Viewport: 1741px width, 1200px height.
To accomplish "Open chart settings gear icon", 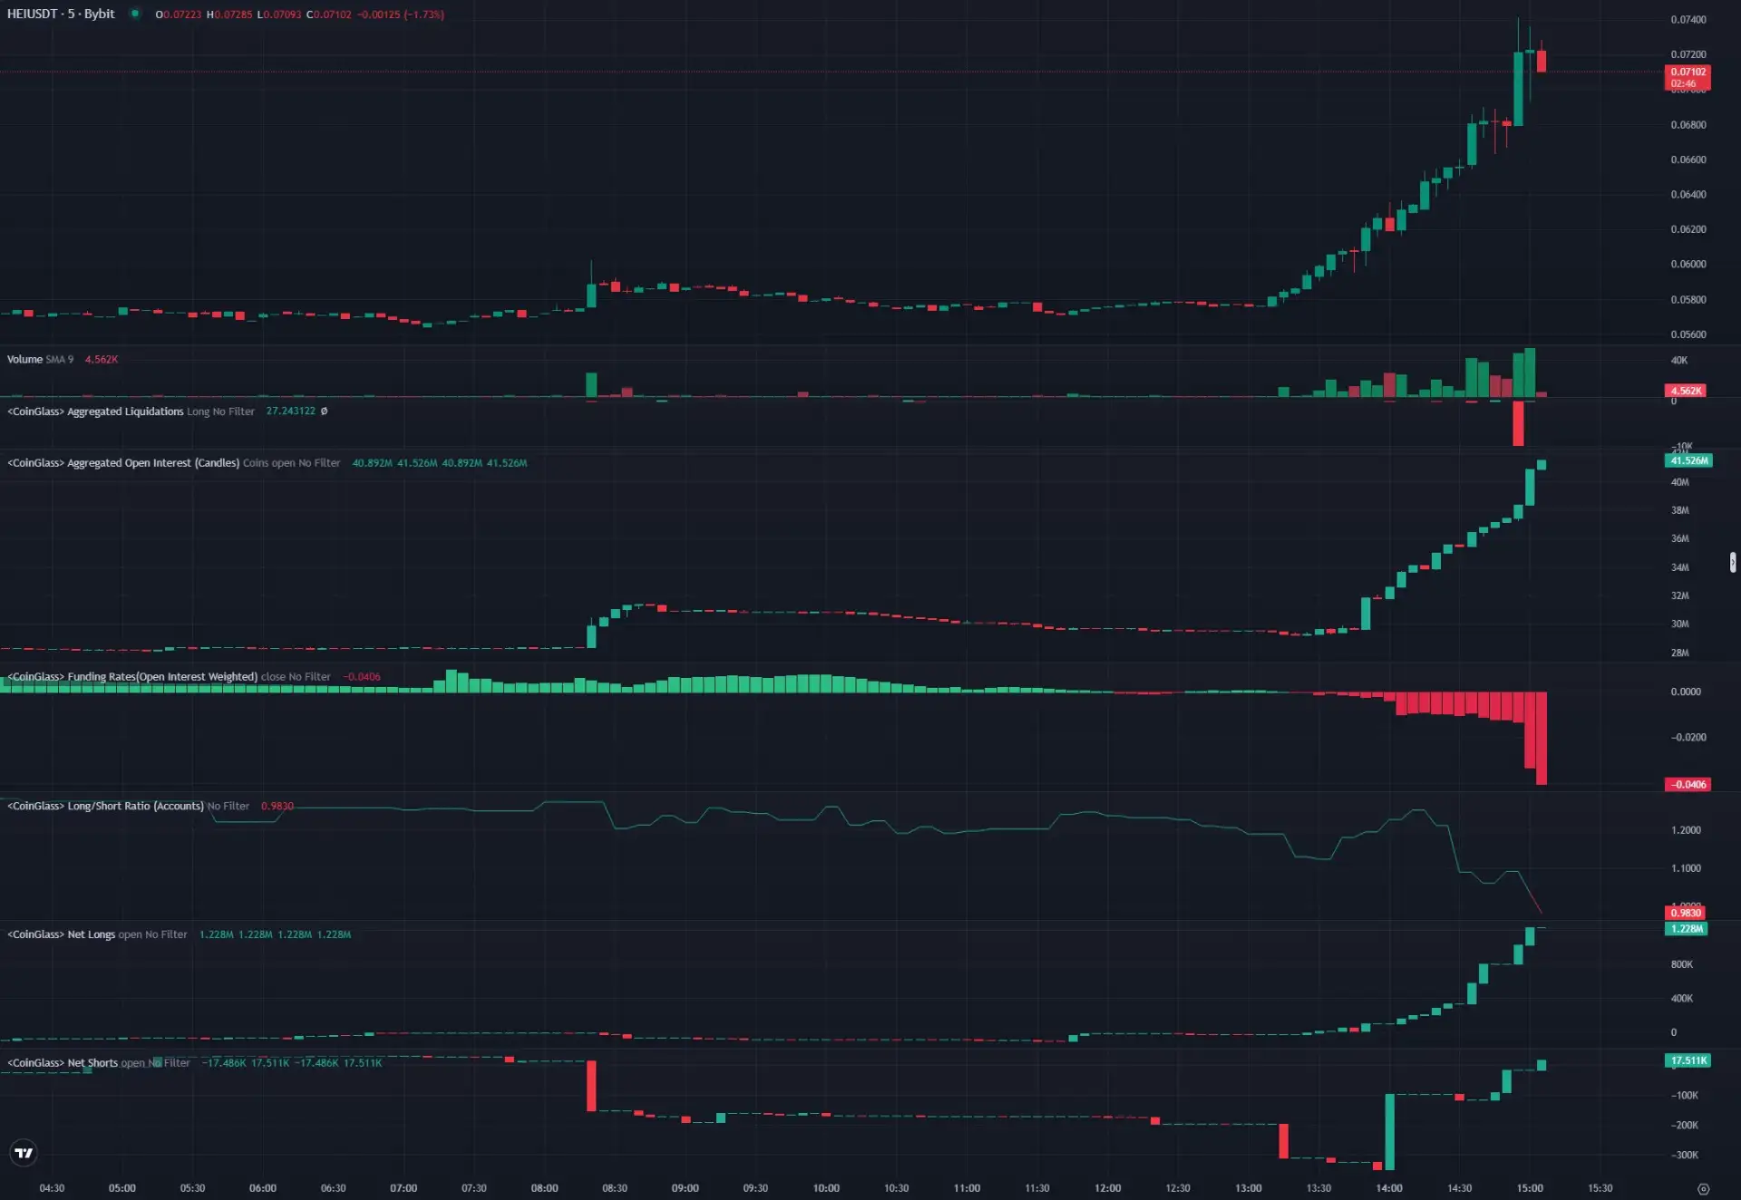I will [1703, 1189].
